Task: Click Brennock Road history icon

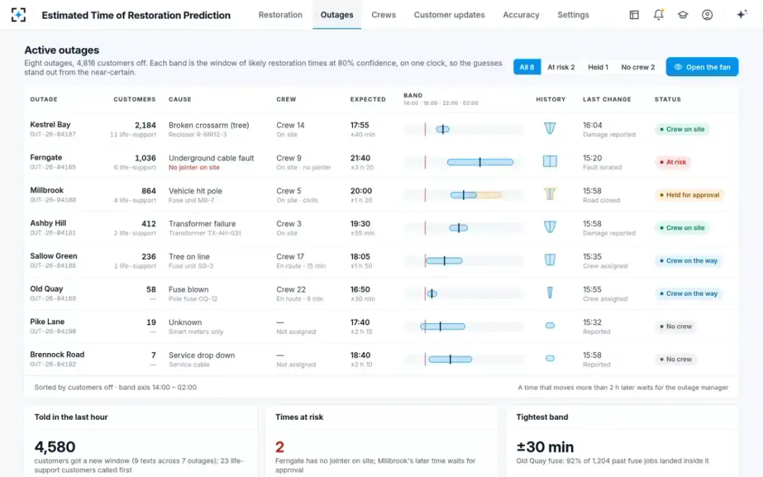Action: click(x=550, y=359)
